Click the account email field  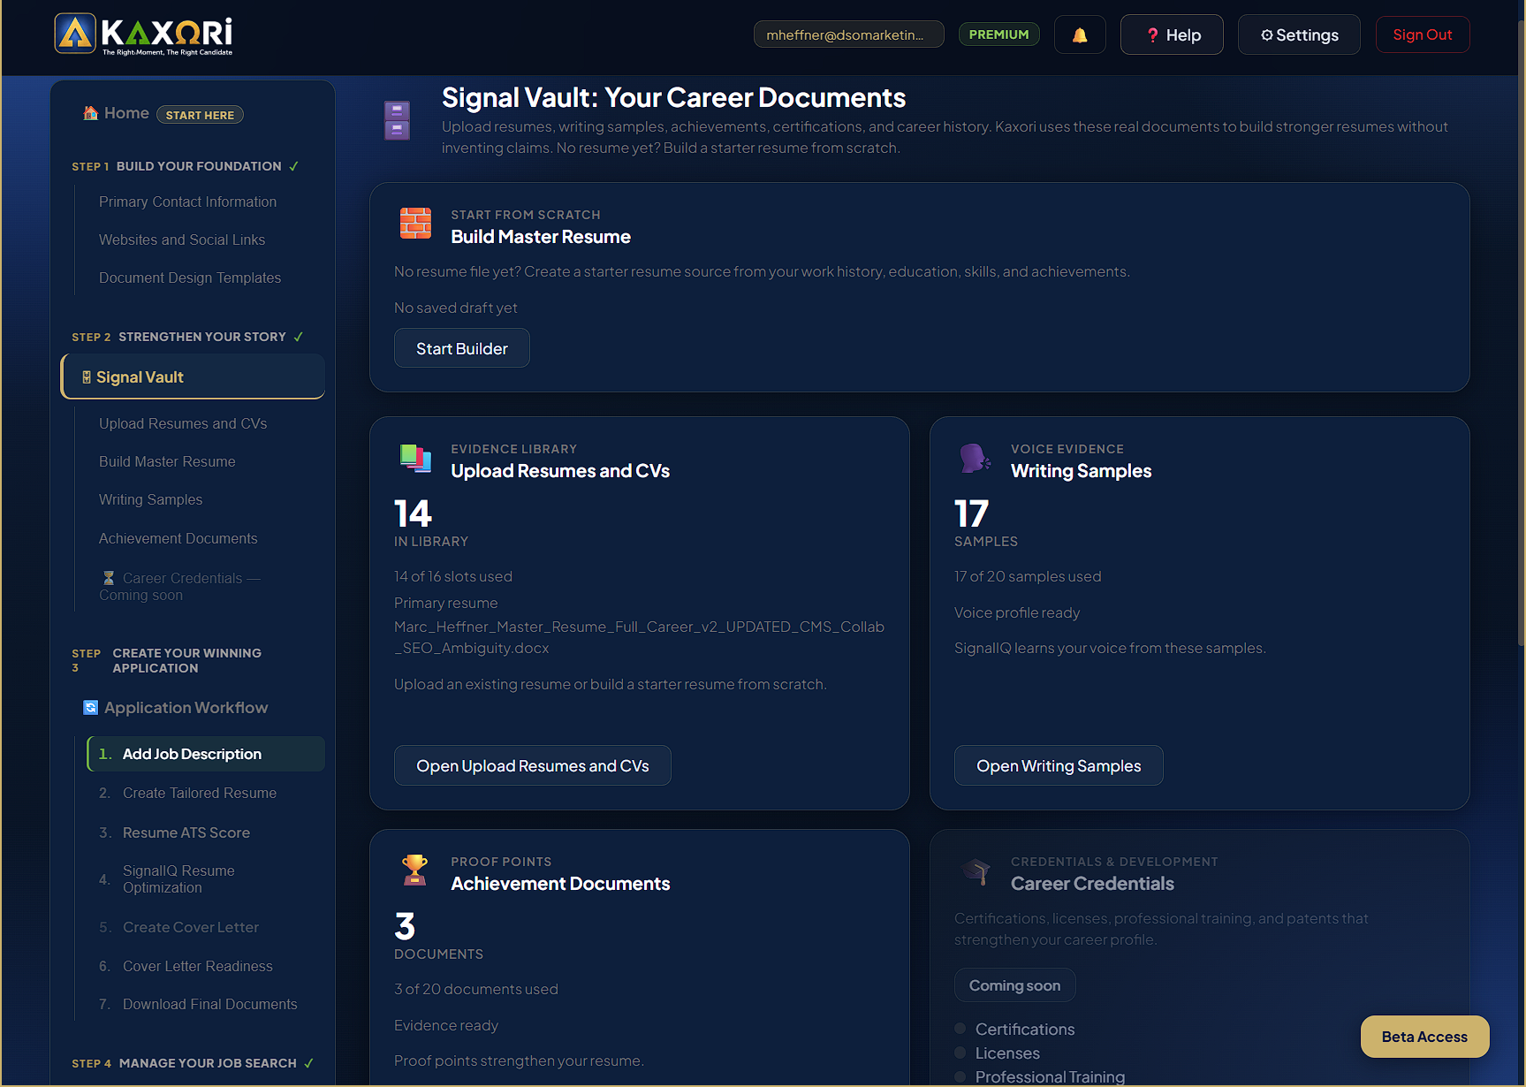point(848,34)
